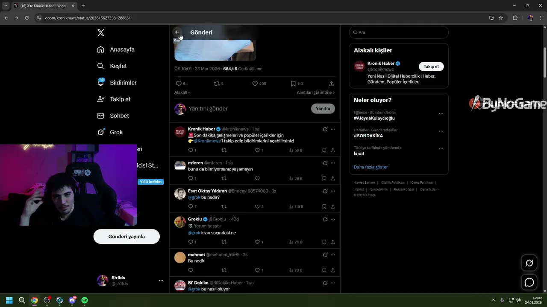Open Grok in sidebar

[x=110, y=132]
